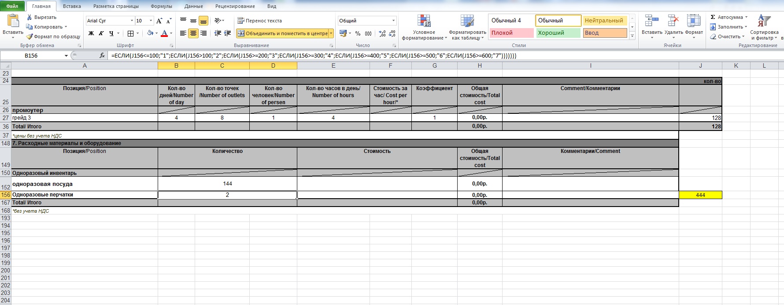Click the Paste clipboard icon
This screenshot has width=784, height=305.
[x=13, y=21]
